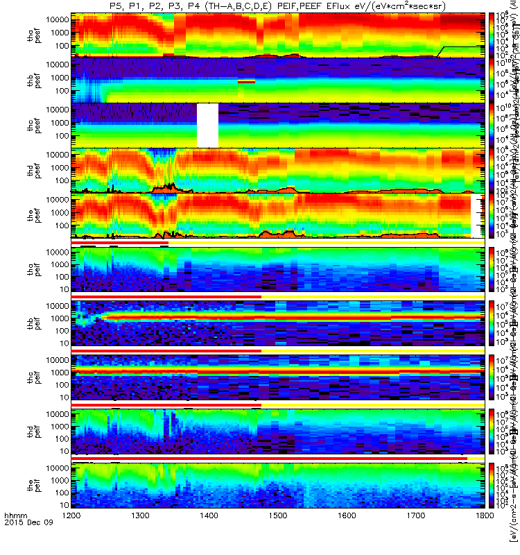This screenshot has height=555, width=520.
Task: Click the 'tha peif' y-axis label
Action: point(34,269)
